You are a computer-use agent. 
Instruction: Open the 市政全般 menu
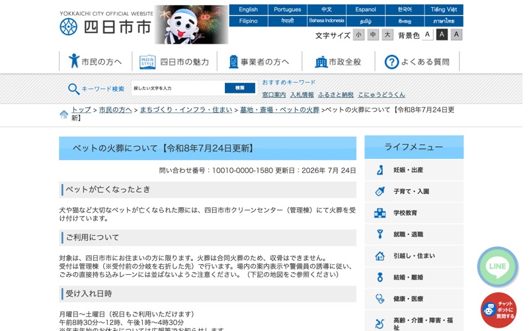click(x=339, y=62)
